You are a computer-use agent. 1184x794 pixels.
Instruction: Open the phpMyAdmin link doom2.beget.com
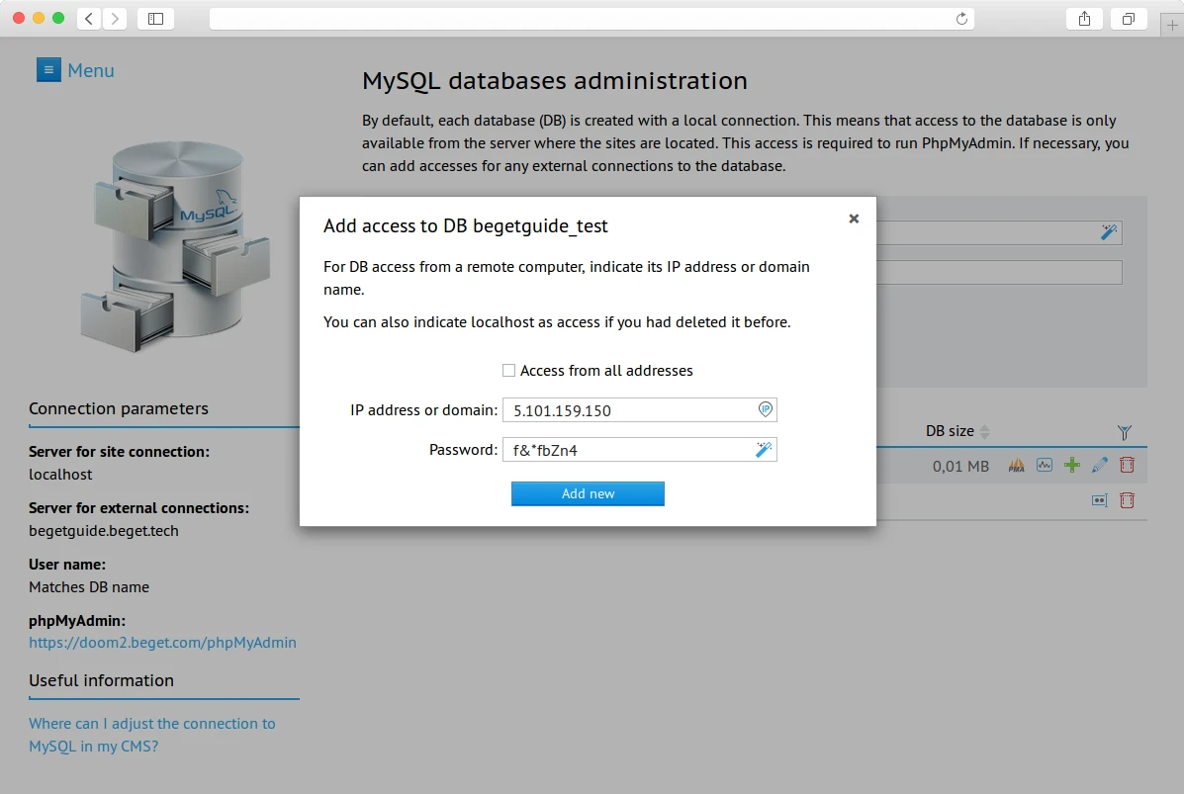tap(162, 642)
